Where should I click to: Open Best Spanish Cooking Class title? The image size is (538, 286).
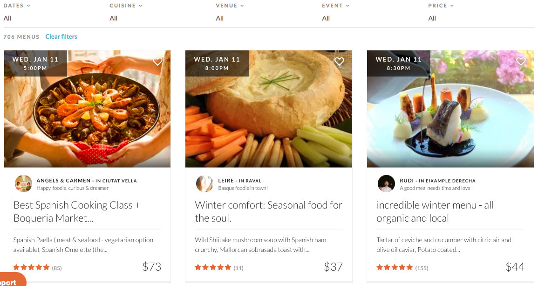77,211
